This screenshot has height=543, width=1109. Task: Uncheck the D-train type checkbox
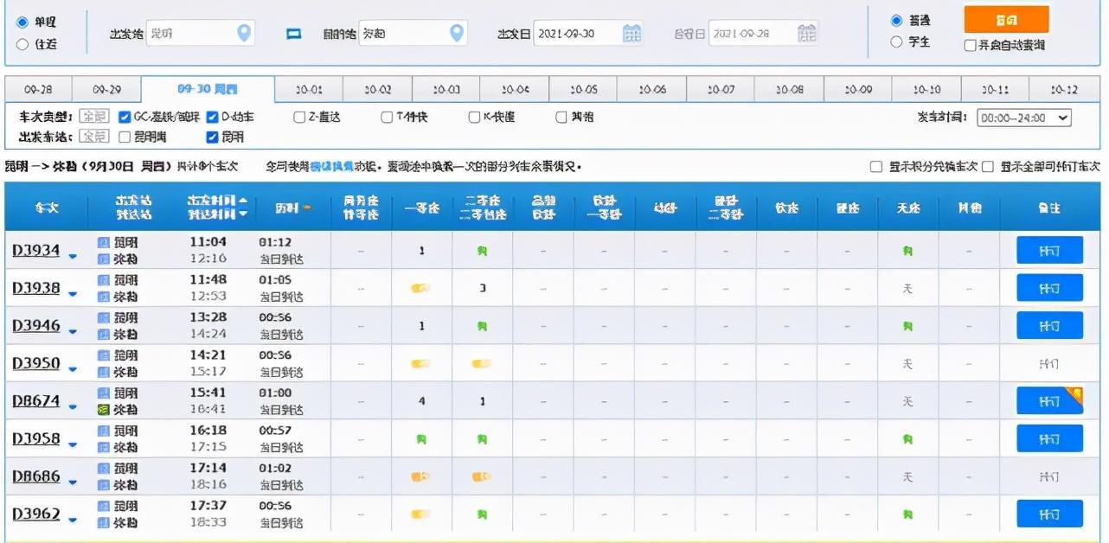212,117
